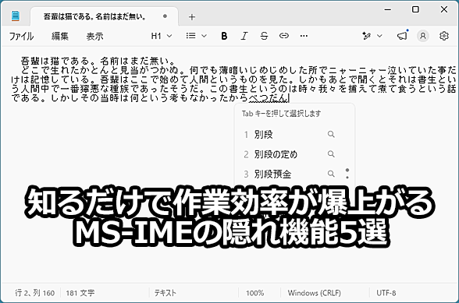
Task: Click the underlined べつだん composition text
Action: coord(269,98)
